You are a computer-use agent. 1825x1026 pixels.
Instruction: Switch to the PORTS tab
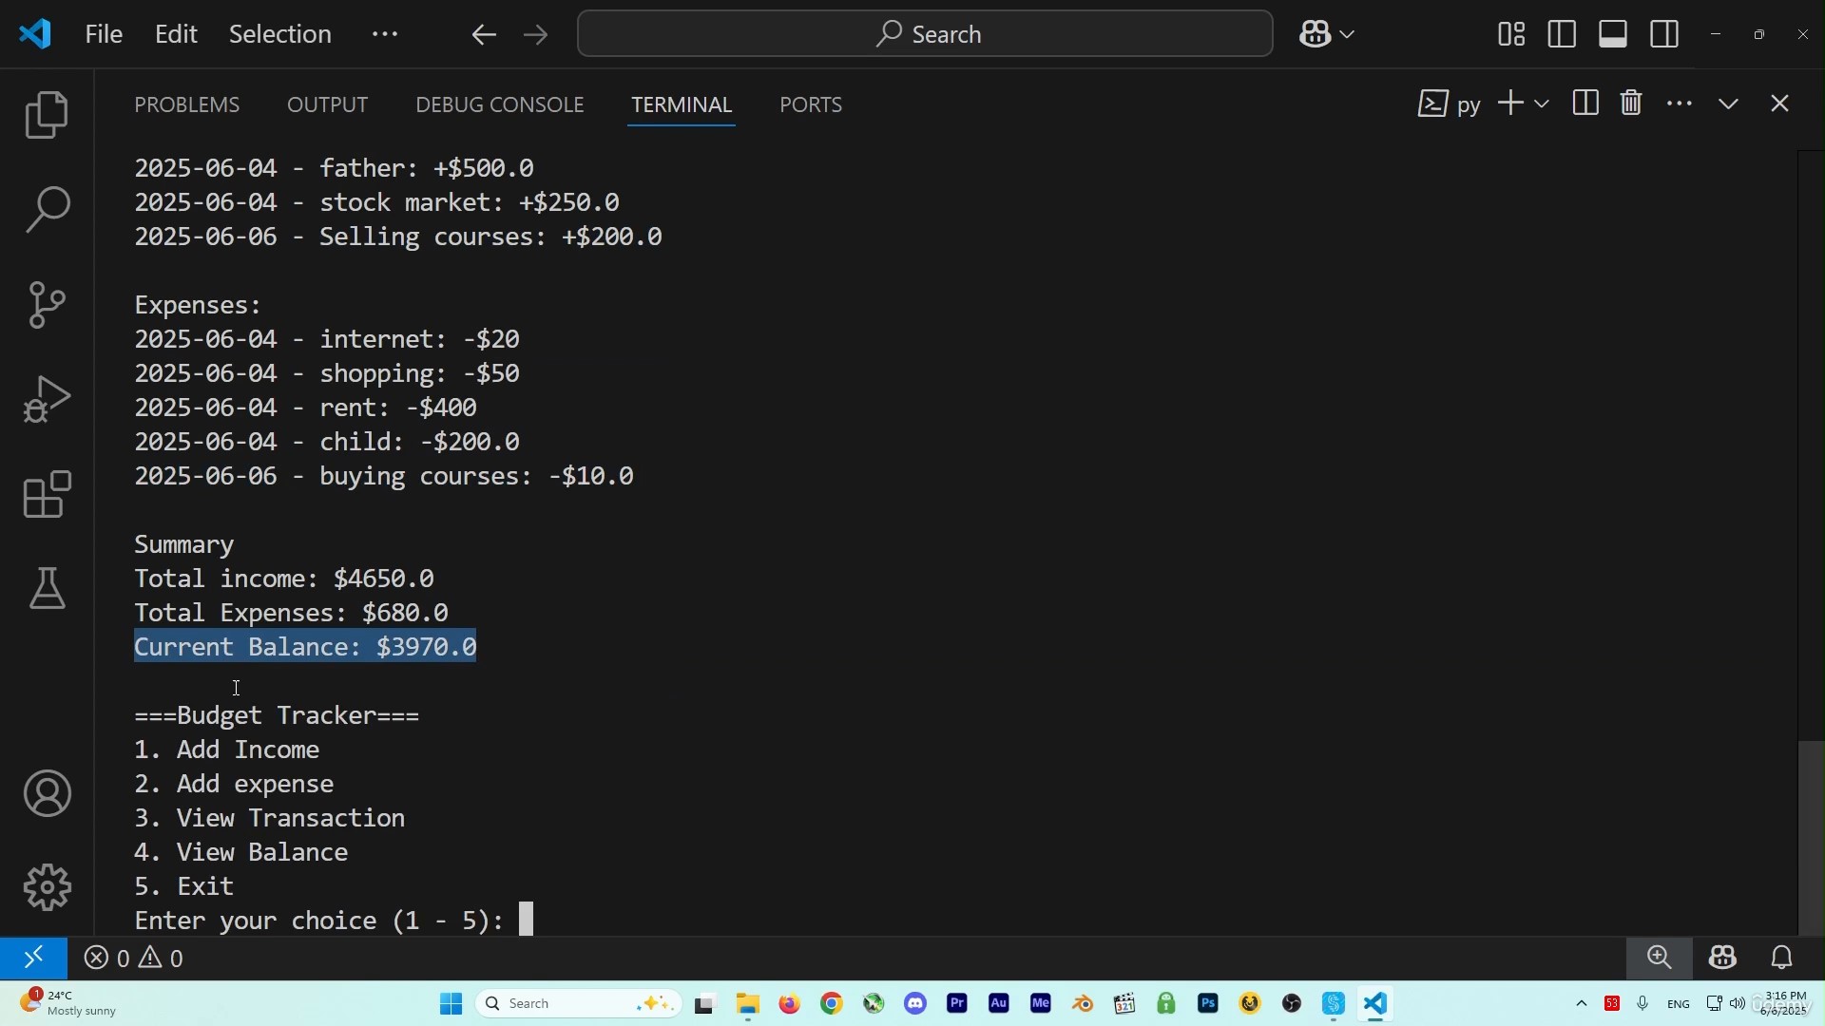click(x=811, y=104)
